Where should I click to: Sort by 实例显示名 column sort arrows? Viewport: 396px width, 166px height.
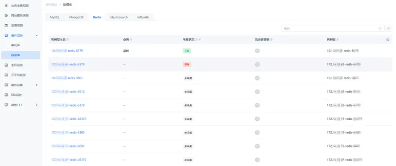68,40
